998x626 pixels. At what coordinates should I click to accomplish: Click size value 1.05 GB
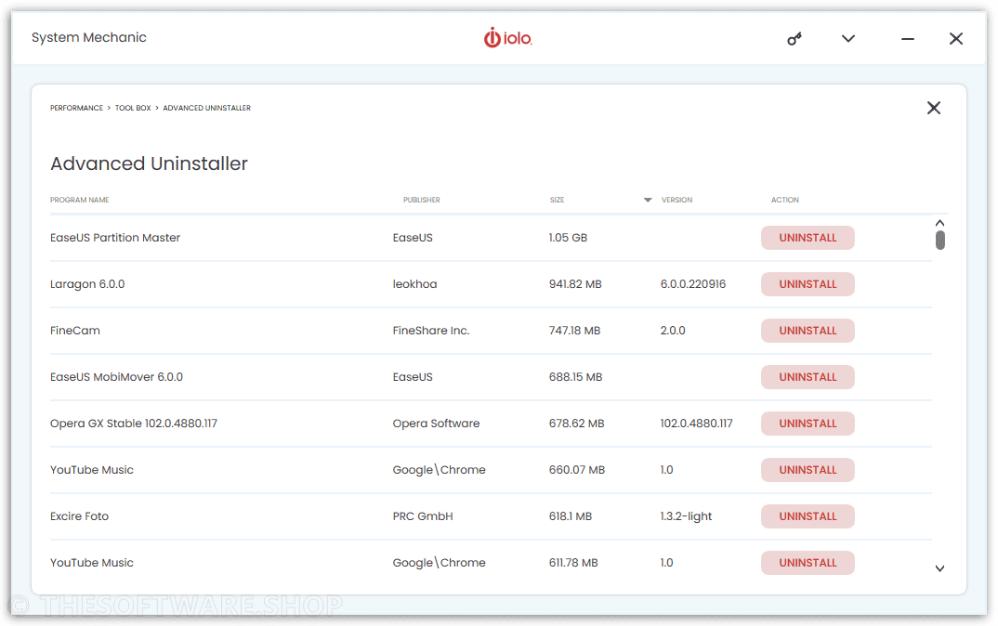click(x=569, y=238)
